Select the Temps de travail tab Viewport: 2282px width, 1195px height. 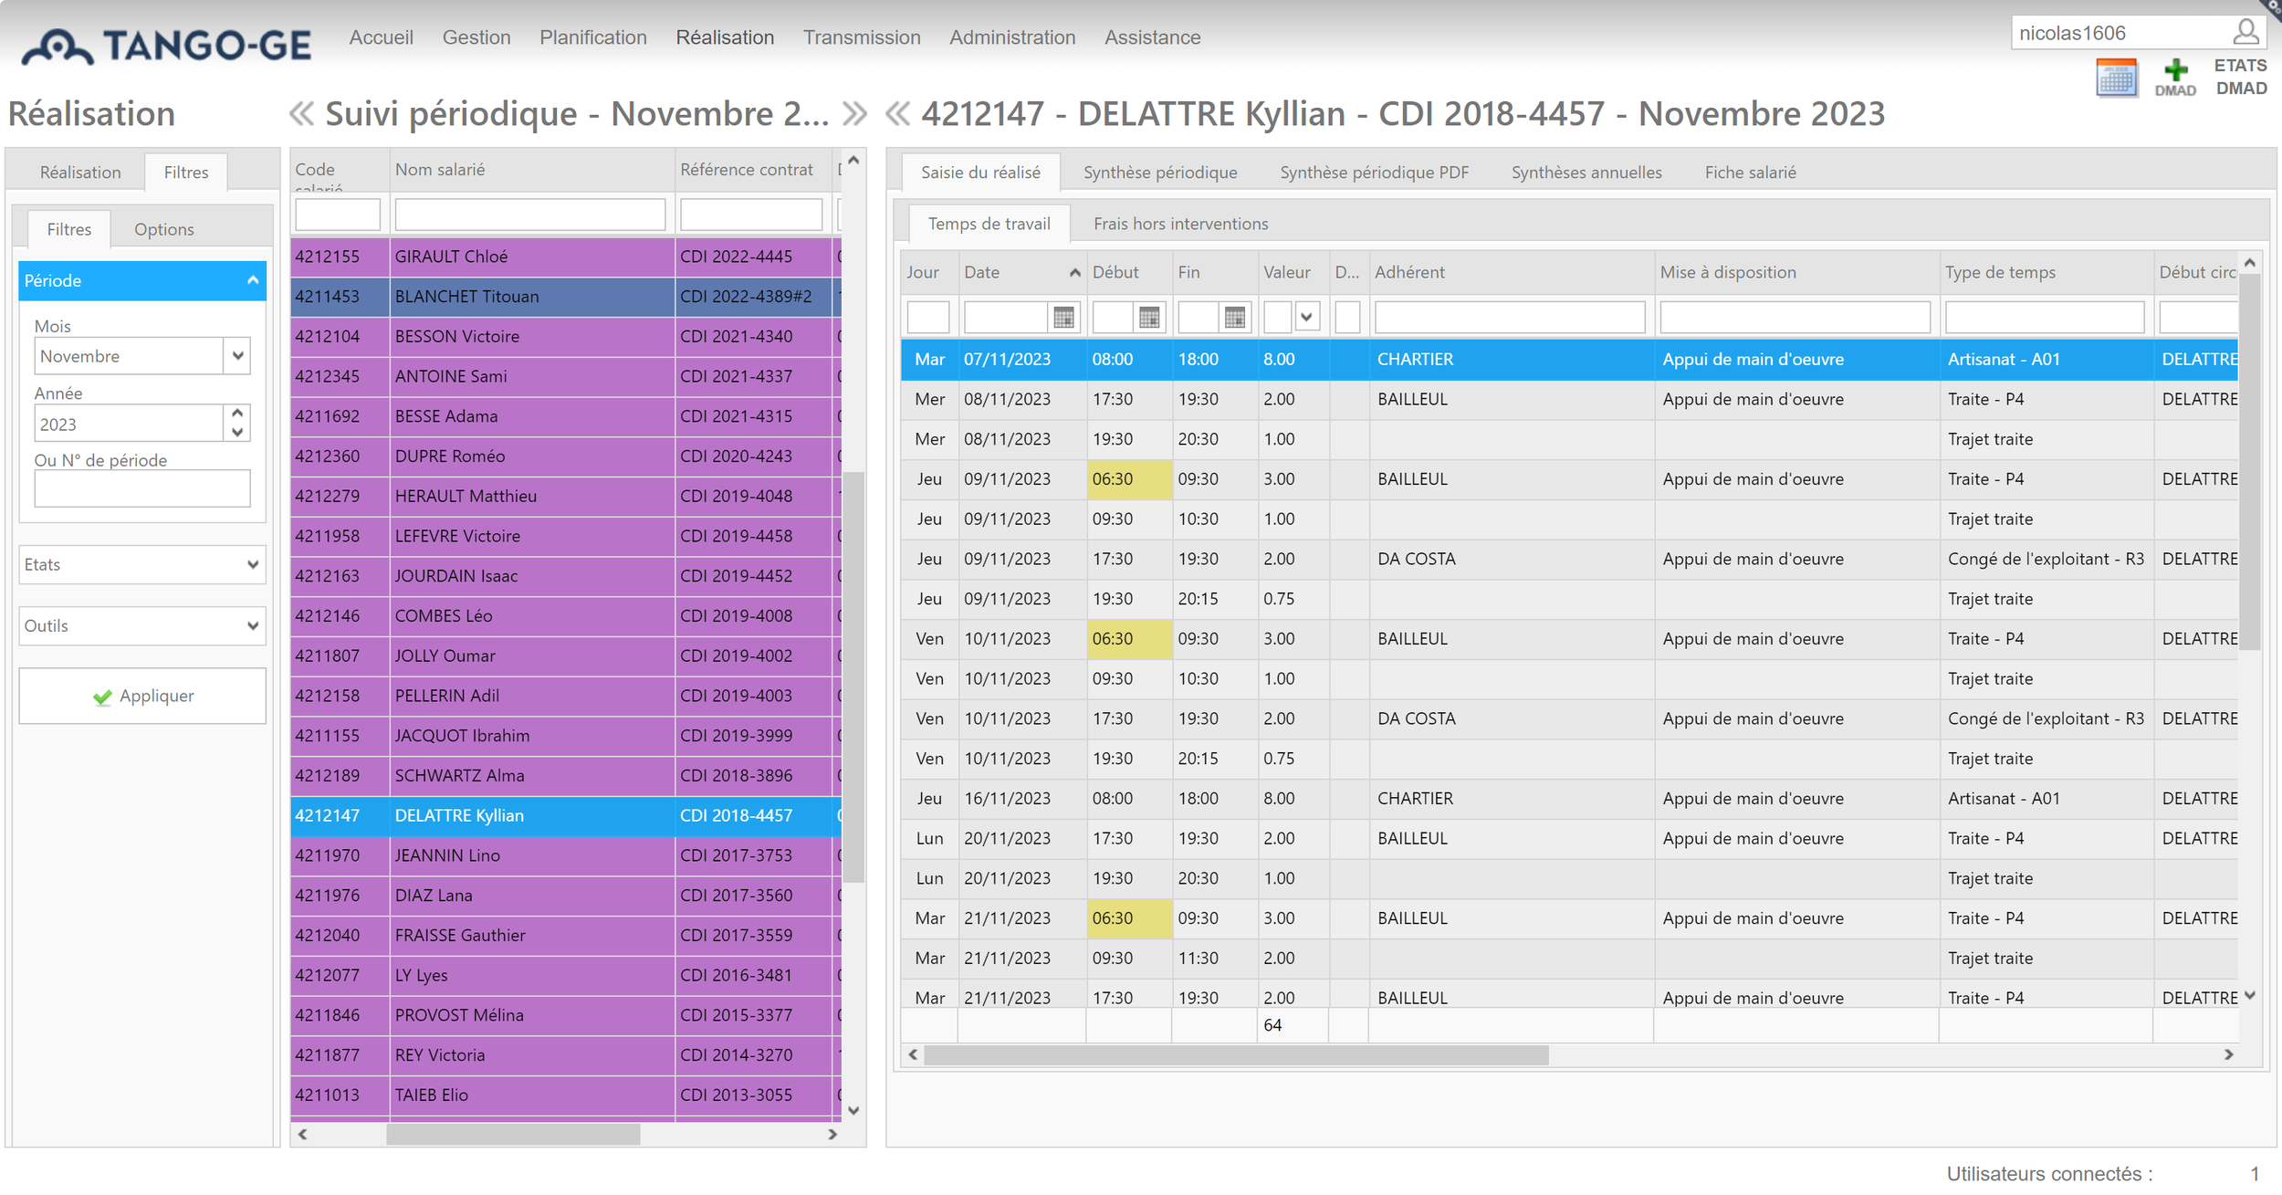pyautogui.click(x=989, y=224)
